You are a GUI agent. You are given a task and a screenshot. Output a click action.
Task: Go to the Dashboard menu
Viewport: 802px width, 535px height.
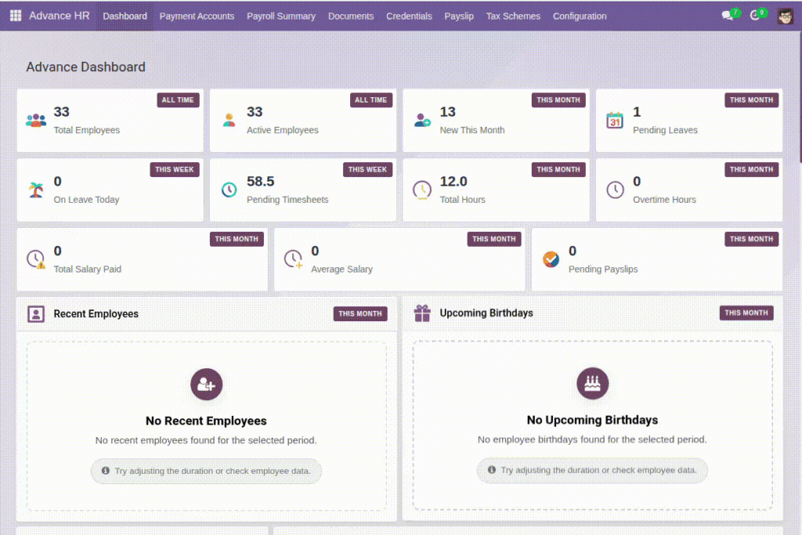(x=125, y=16)
